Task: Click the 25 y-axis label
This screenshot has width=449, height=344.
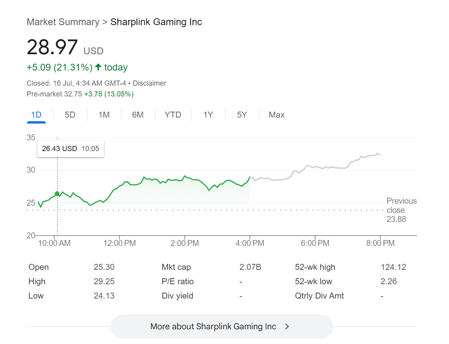Action: (31, 203)
